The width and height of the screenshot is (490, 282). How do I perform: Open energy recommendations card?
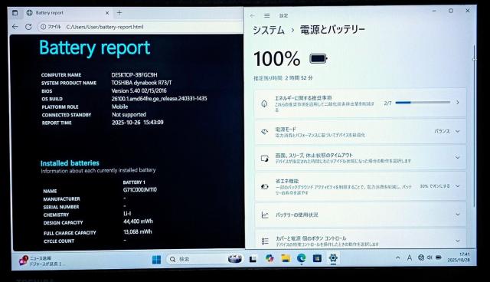(361, 103)
